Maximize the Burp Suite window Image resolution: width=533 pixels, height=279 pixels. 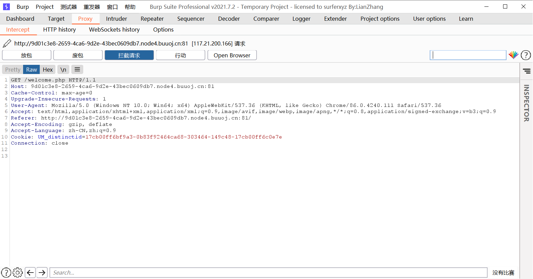(x=505, y=7)
